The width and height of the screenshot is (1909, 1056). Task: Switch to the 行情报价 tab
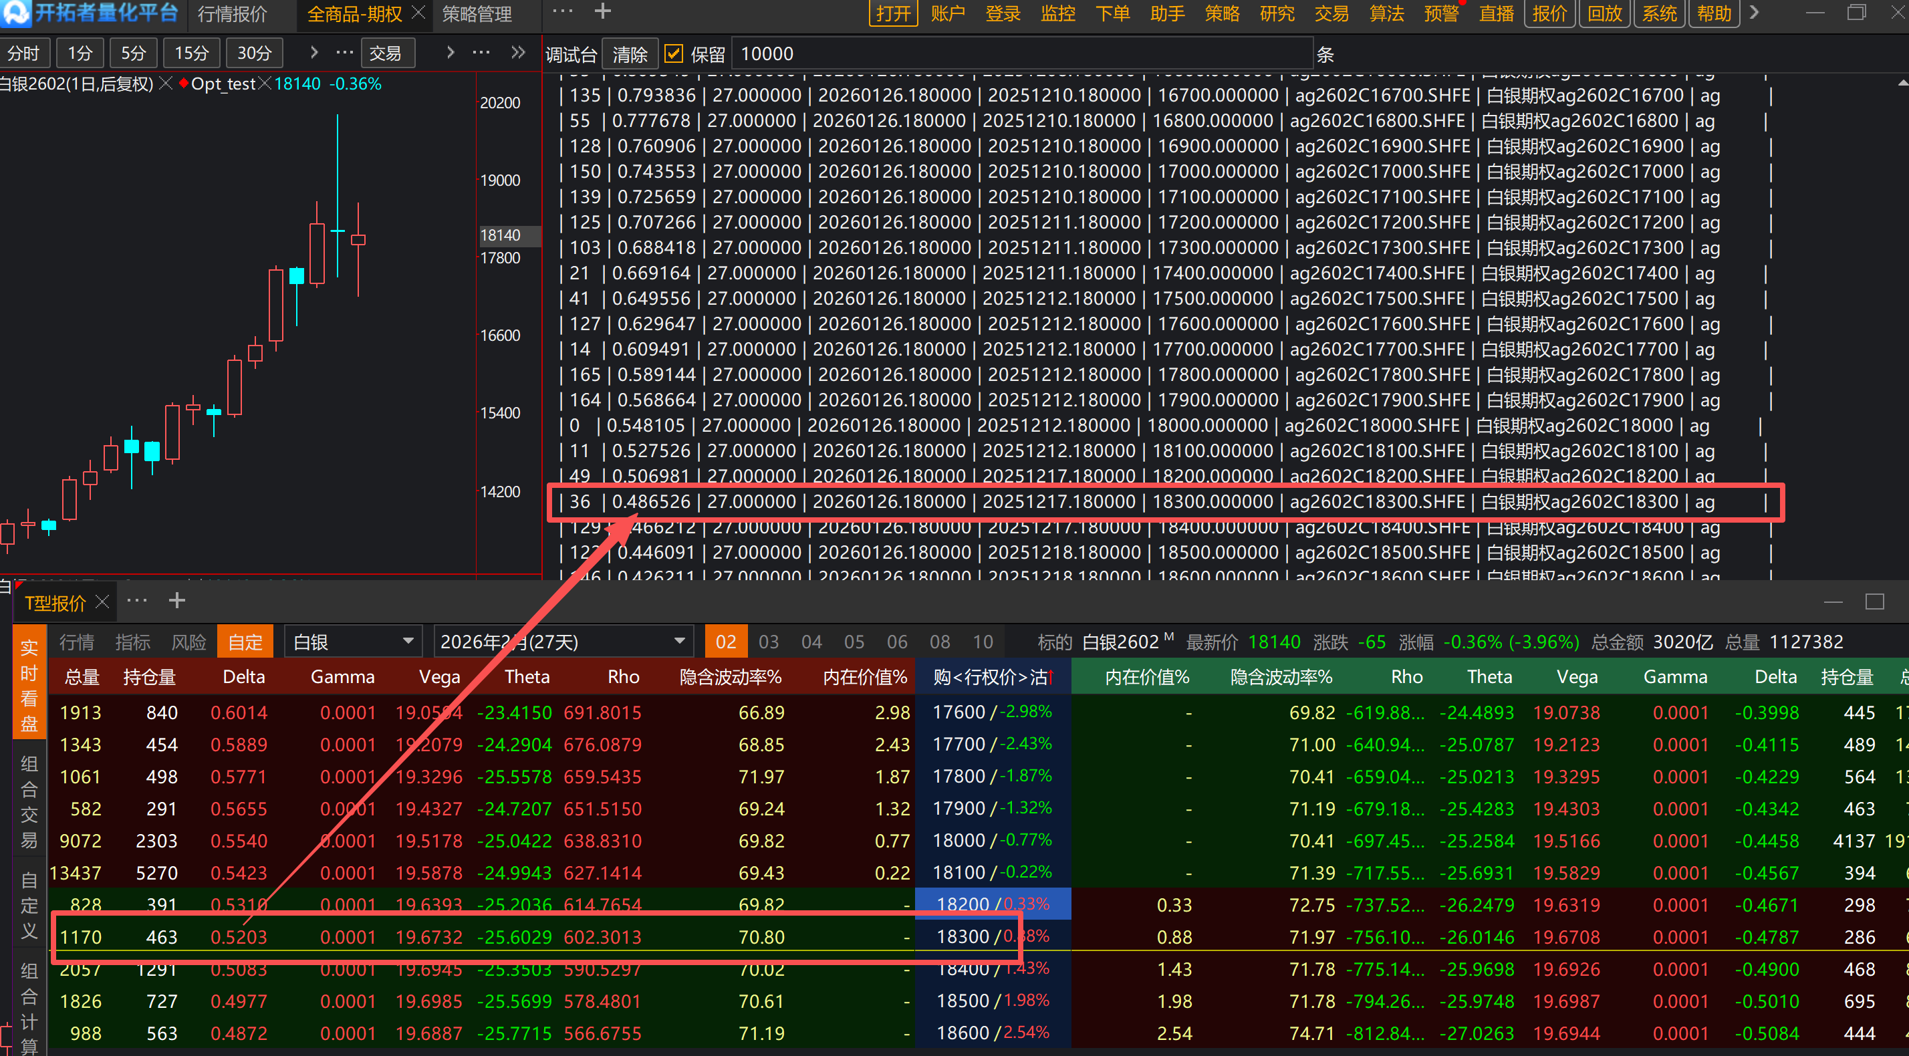coord(232,14)
